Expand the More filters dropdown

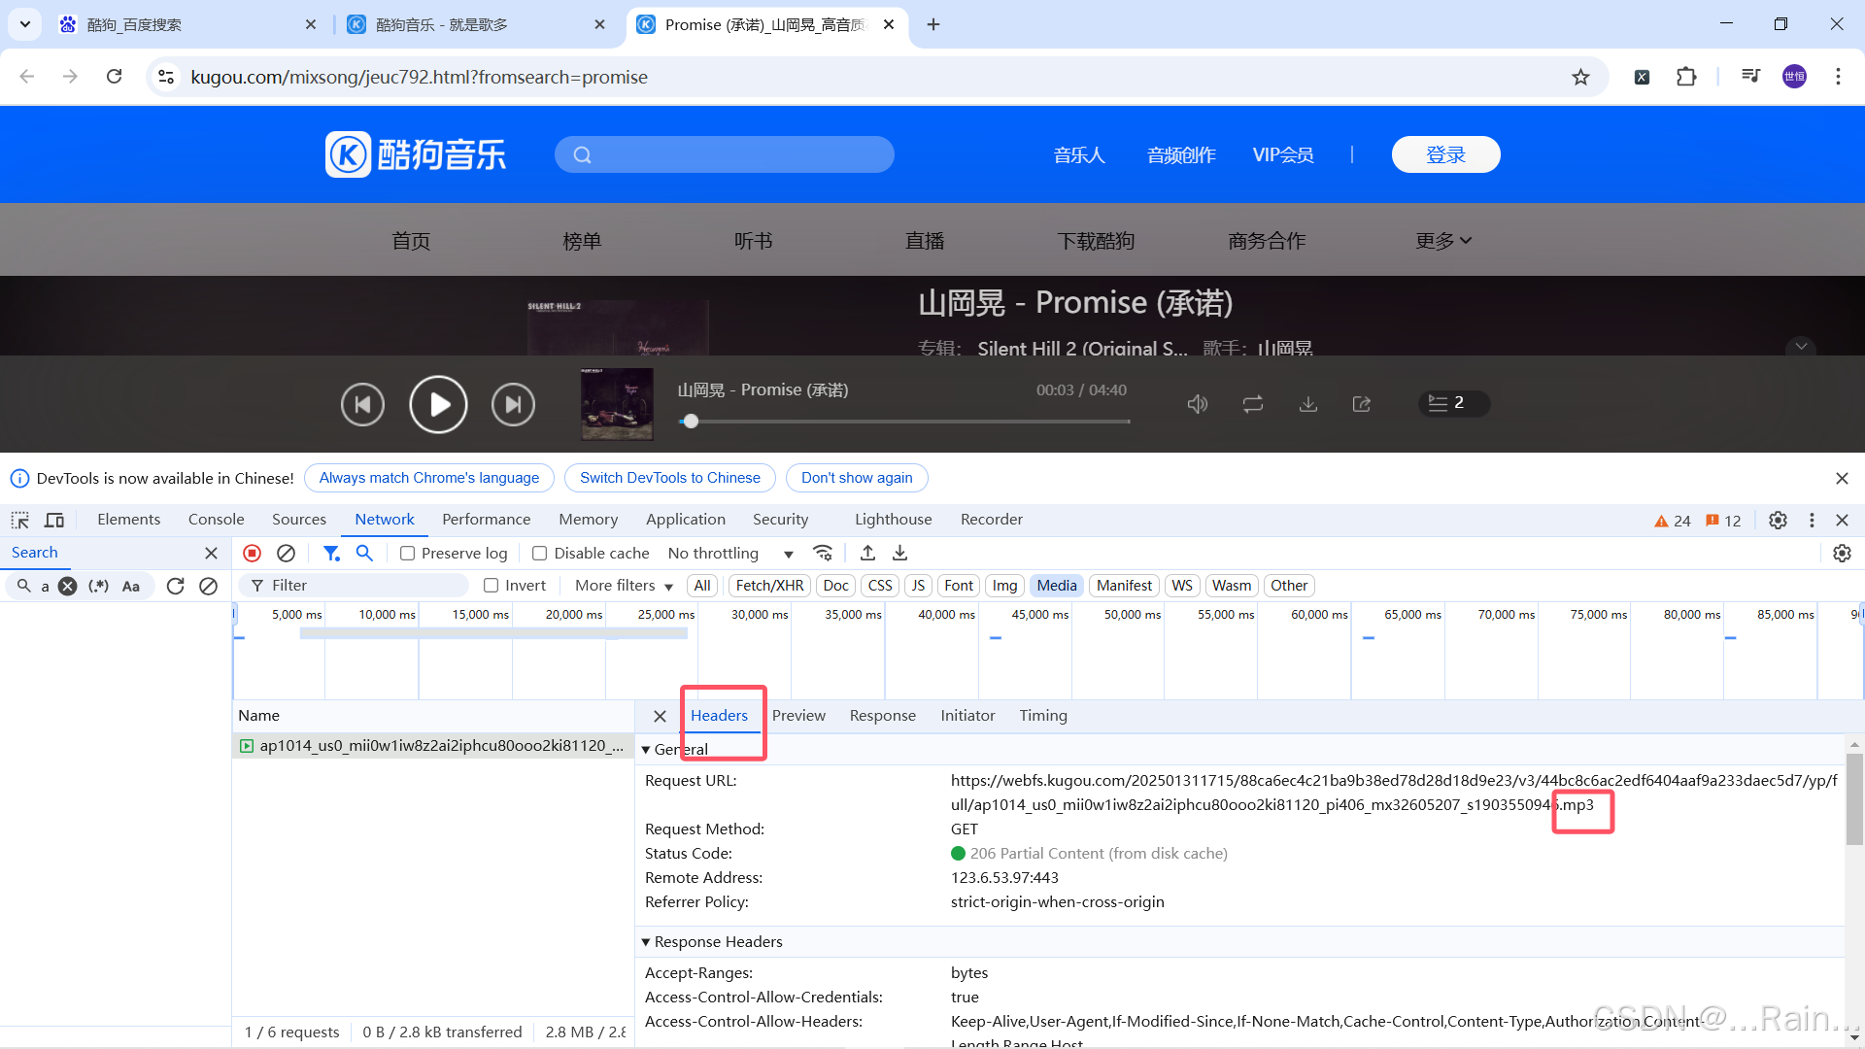(x=624, y=586)
